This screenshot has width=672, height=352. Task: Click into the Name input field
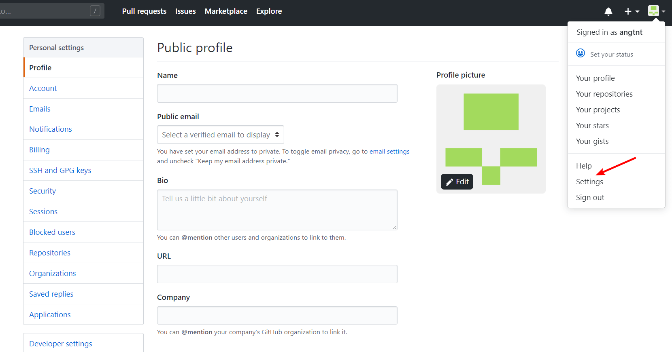277,93
